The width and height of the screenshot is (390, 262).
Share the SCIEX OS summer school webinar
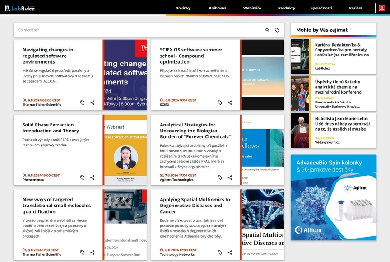click(x=230, y=103)
